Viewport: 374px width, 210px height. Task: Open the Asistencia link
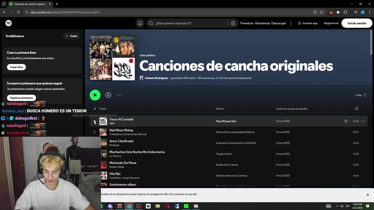click(x=262, y=23)
